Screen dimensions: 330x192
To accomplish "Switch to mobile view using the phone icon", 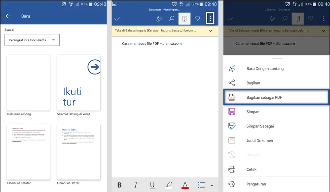I will pyautogui.click(x=184, y=18).
